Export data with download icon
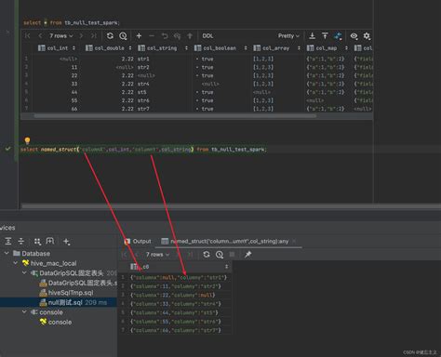This screenshot has width=441, height=357. pos(313,36)
